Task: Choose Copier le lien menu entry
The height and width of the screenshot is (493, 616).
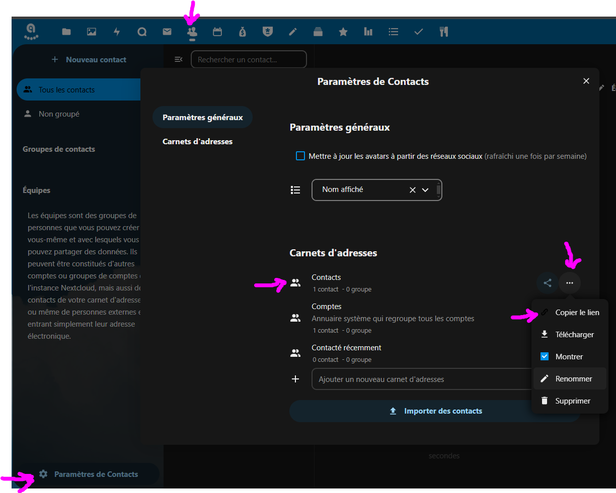Action: coord(577,313)
